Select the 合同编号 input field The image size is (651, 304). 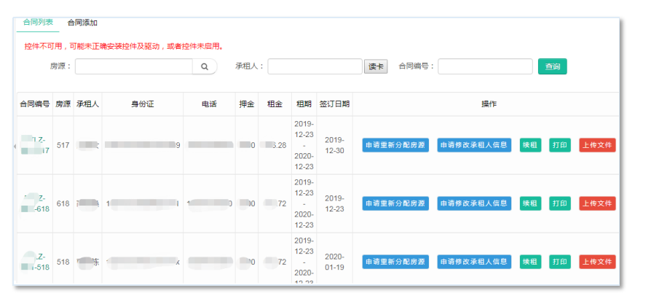(x=484, y=67)
